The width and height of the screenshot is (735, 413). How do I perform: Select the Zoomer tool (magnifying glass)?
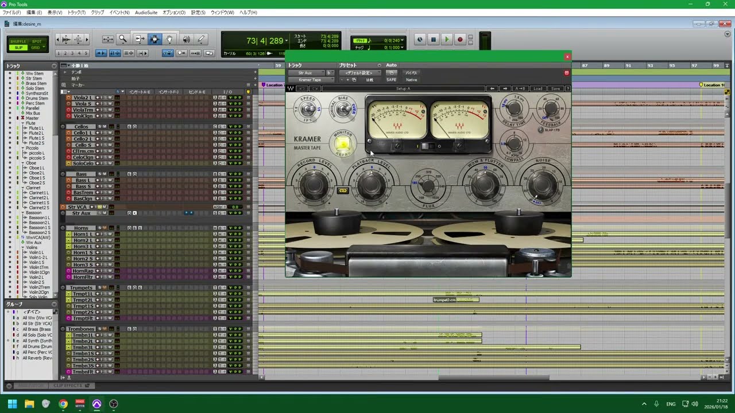tap(122, 39)
